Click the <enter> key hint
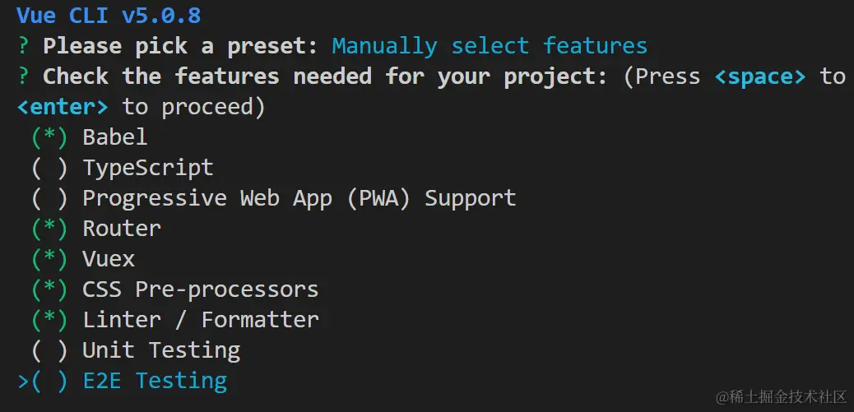 63,107
